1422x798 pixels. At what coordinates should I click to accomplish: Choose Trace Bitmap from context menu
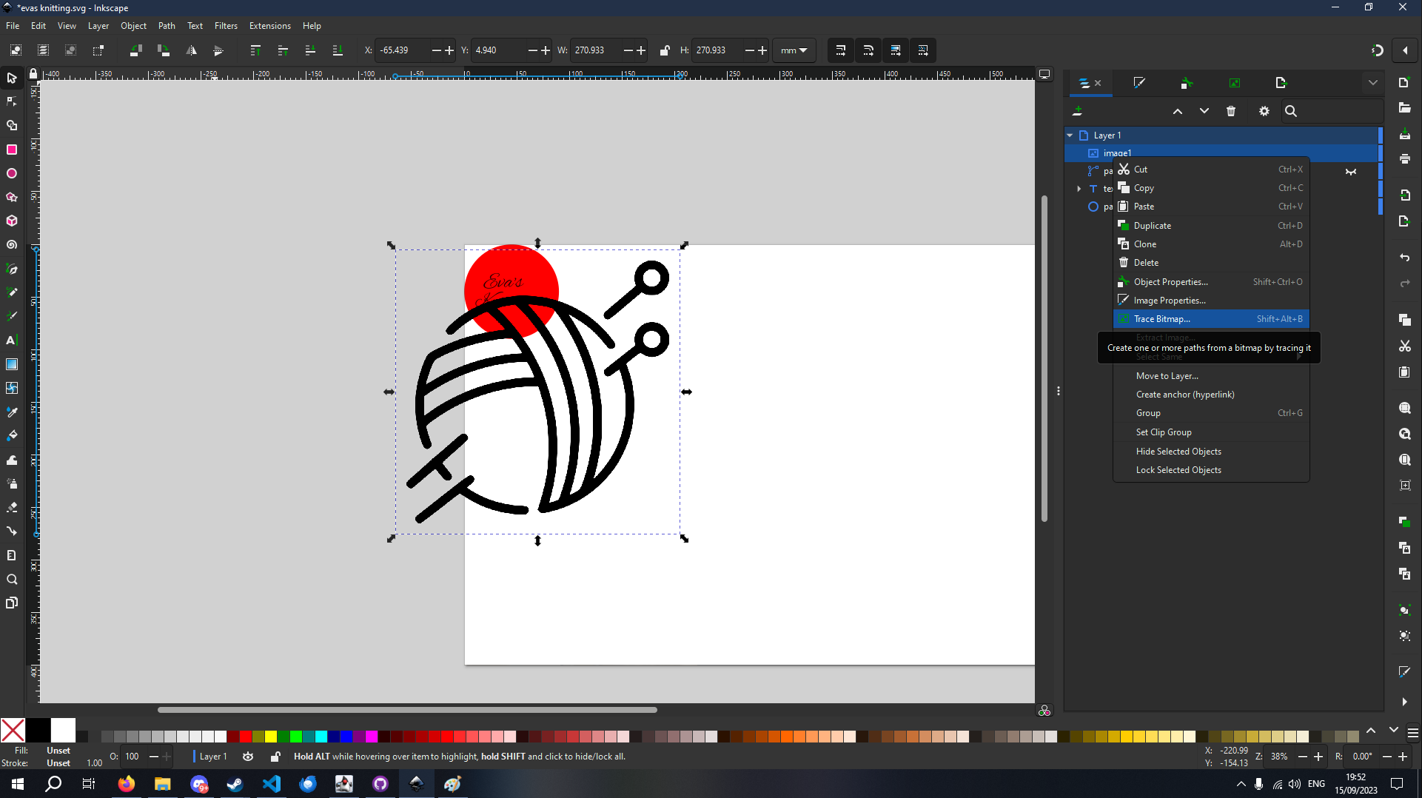click(1211, 319)
